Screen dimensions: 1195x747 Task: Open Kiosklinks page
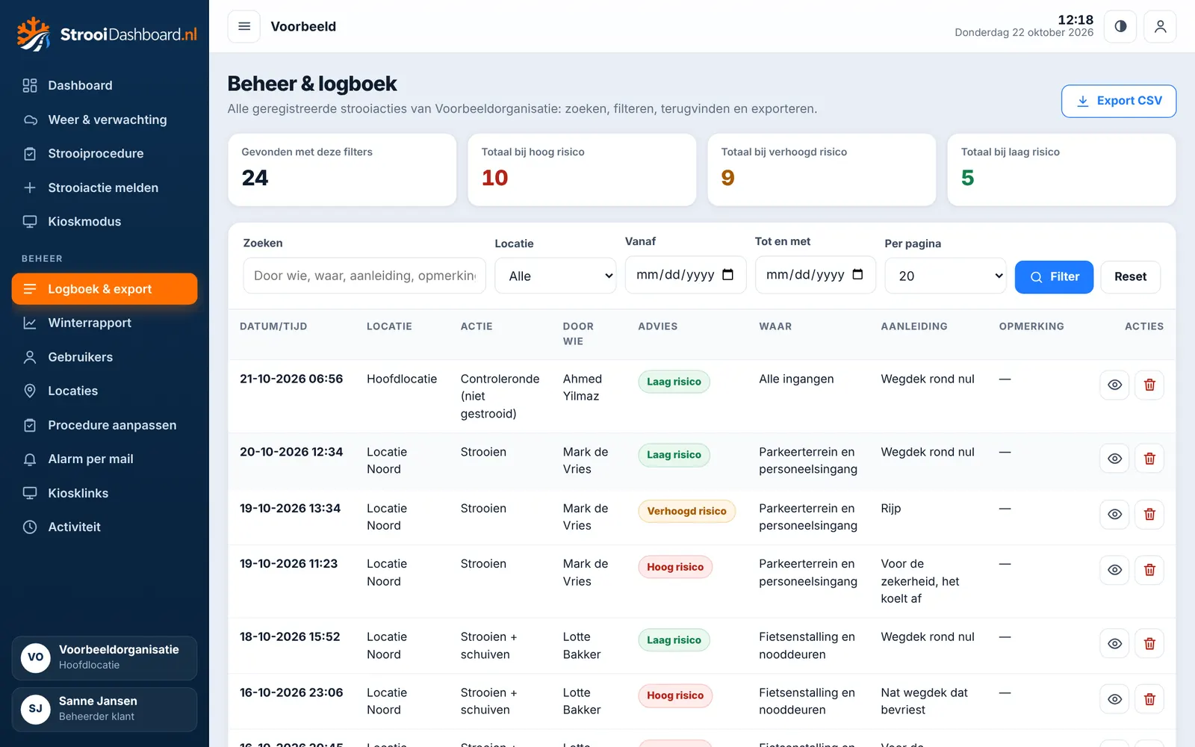click(105, 493)
